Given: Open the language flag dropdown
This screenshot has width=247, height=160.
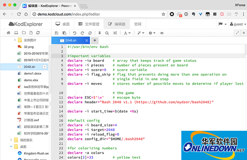Looking at the screenshot, I should pyautogui.click(x=223, y=24).
